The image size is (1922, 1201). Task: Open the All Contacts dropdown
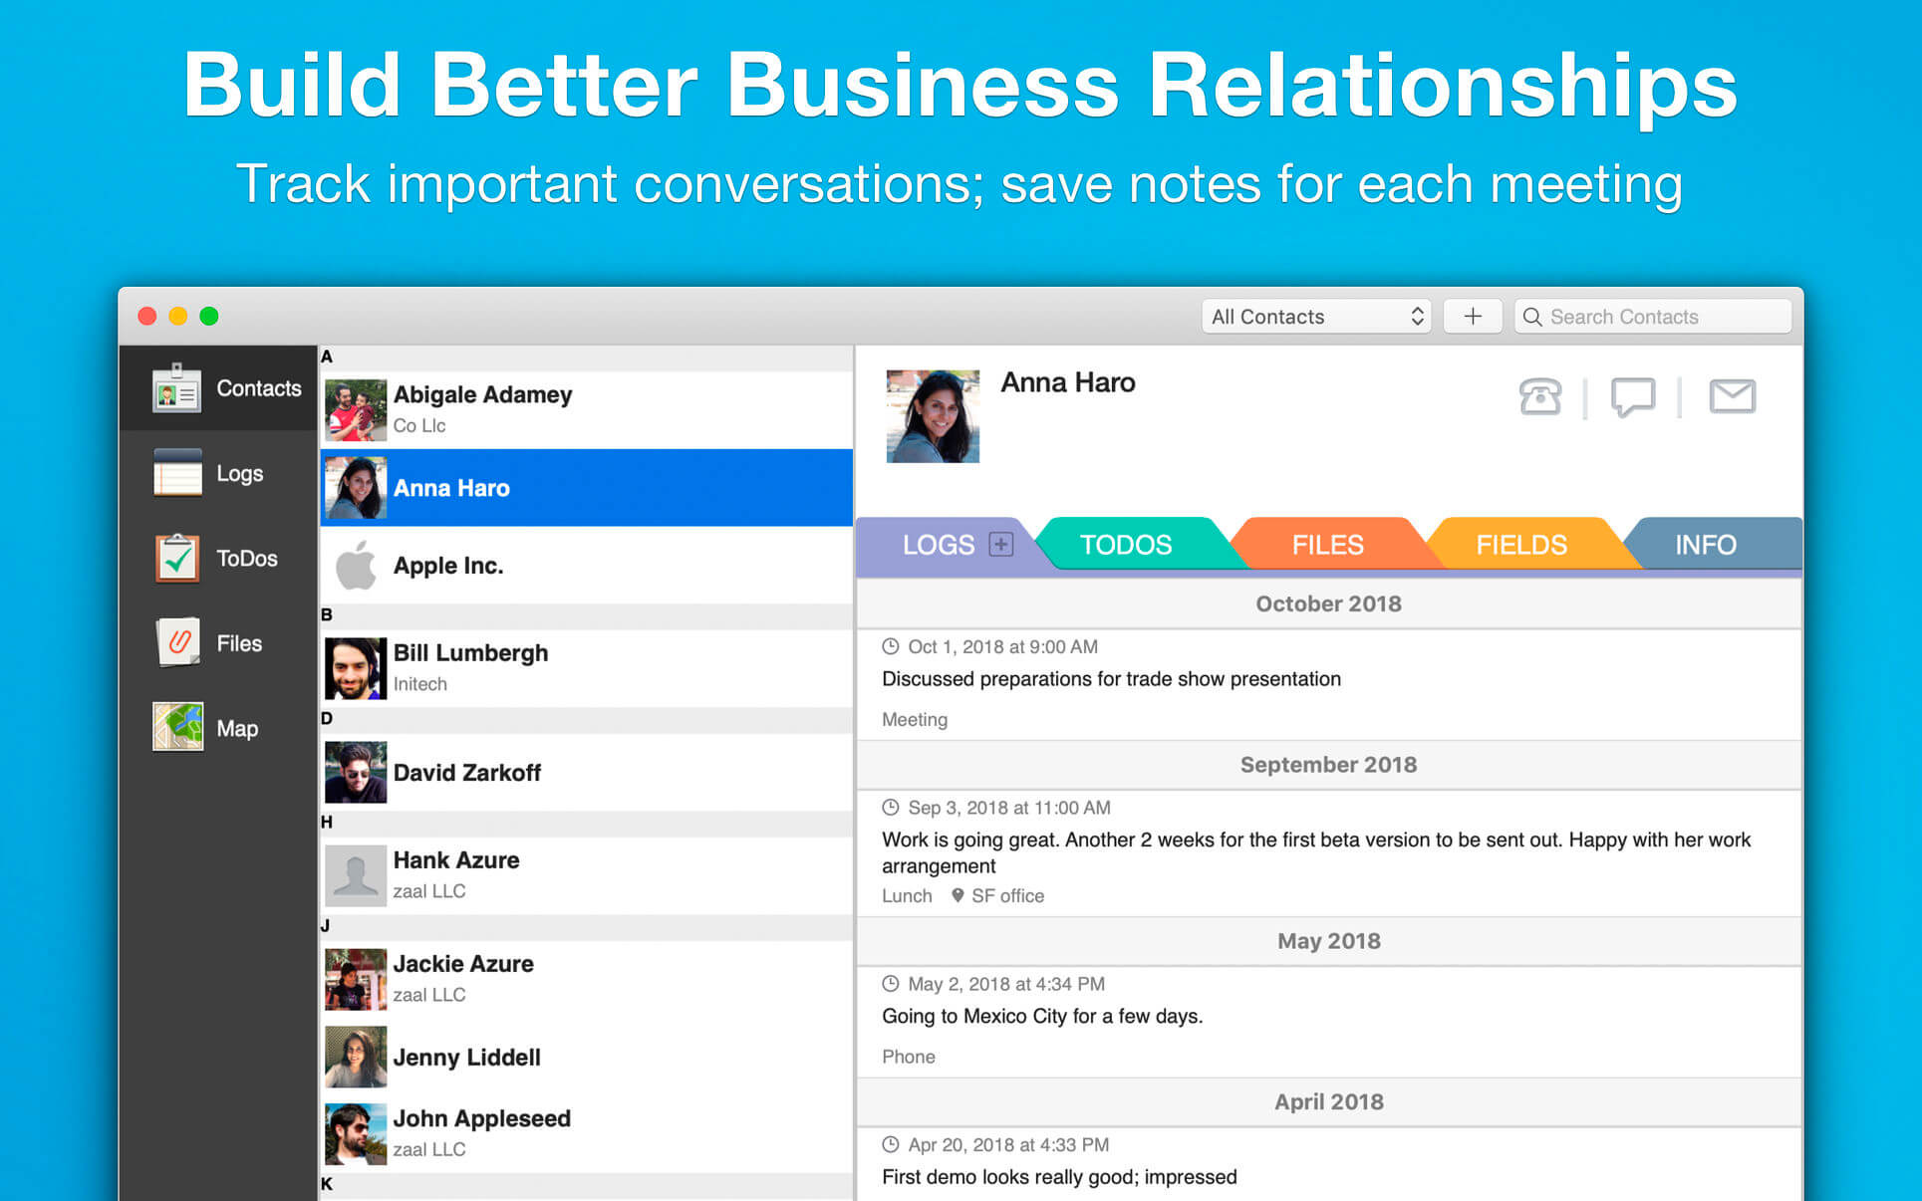point(1315,317)
